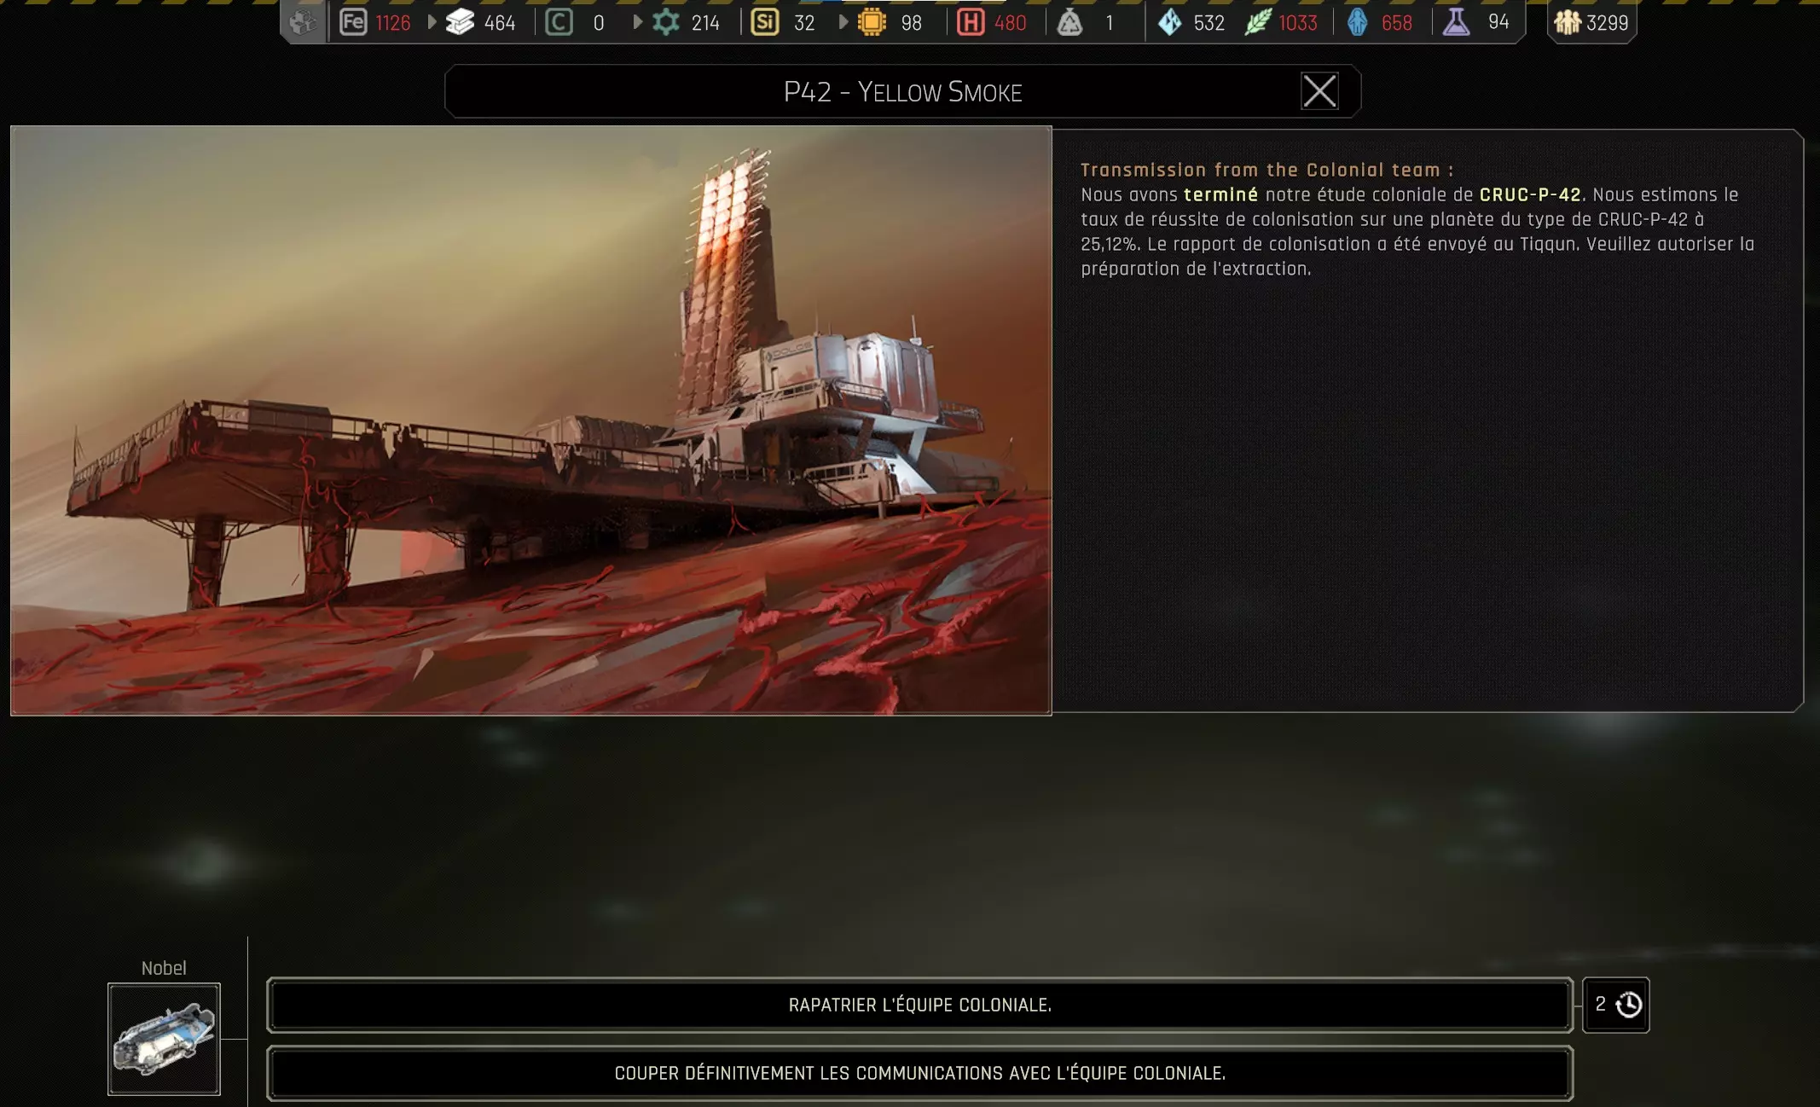1820x1107 pixels.
Task: Expand the silicon to electronics arrow
Action: [x=843, y=22]
